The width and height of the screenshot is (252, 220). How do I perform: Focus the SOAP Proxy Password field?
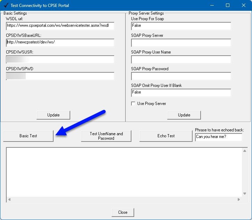pyautogui.click(x=181, y=76)
